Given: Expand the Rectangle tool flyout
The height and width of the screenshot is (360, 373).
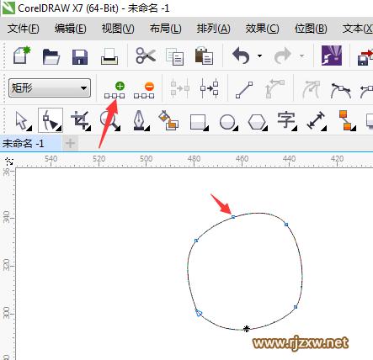Looking at the screenshot, I should (x=206, y=129).
